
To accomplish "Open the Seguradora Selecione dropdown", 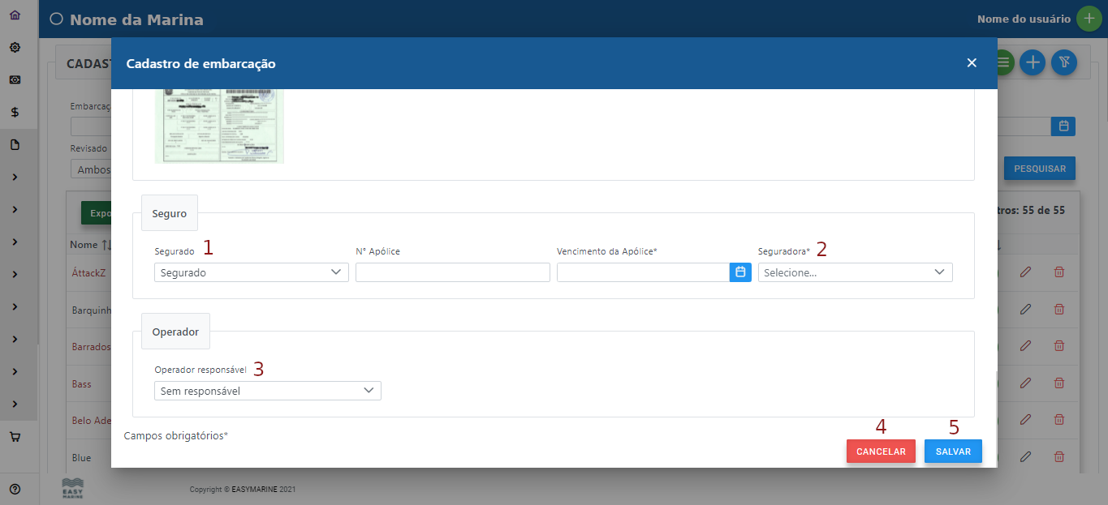I will pos(855,273).
